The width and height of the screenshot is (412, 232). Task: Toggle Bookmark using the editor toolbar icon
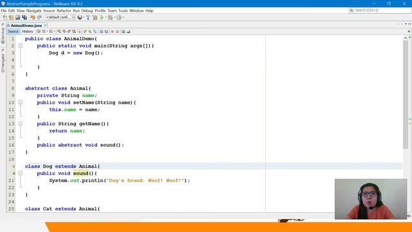coord(95,32)
